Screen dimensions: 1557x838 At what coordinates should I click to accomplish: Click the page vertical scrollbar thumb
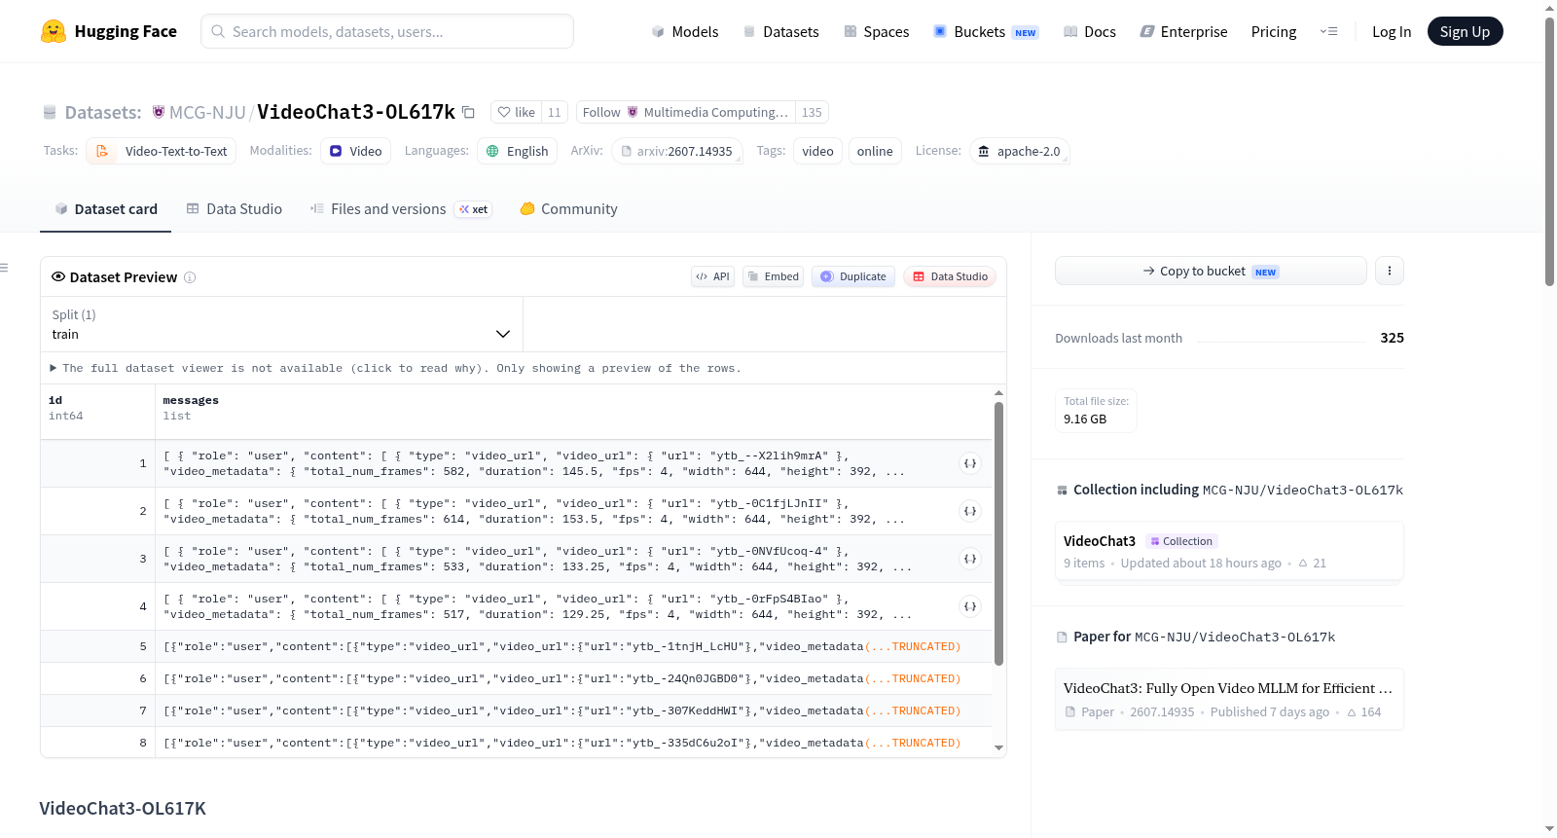coord(1549,151)
